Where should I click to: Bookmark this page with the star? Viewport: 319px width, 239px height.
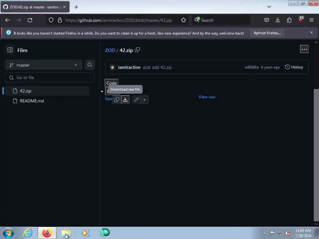(183, 20)
